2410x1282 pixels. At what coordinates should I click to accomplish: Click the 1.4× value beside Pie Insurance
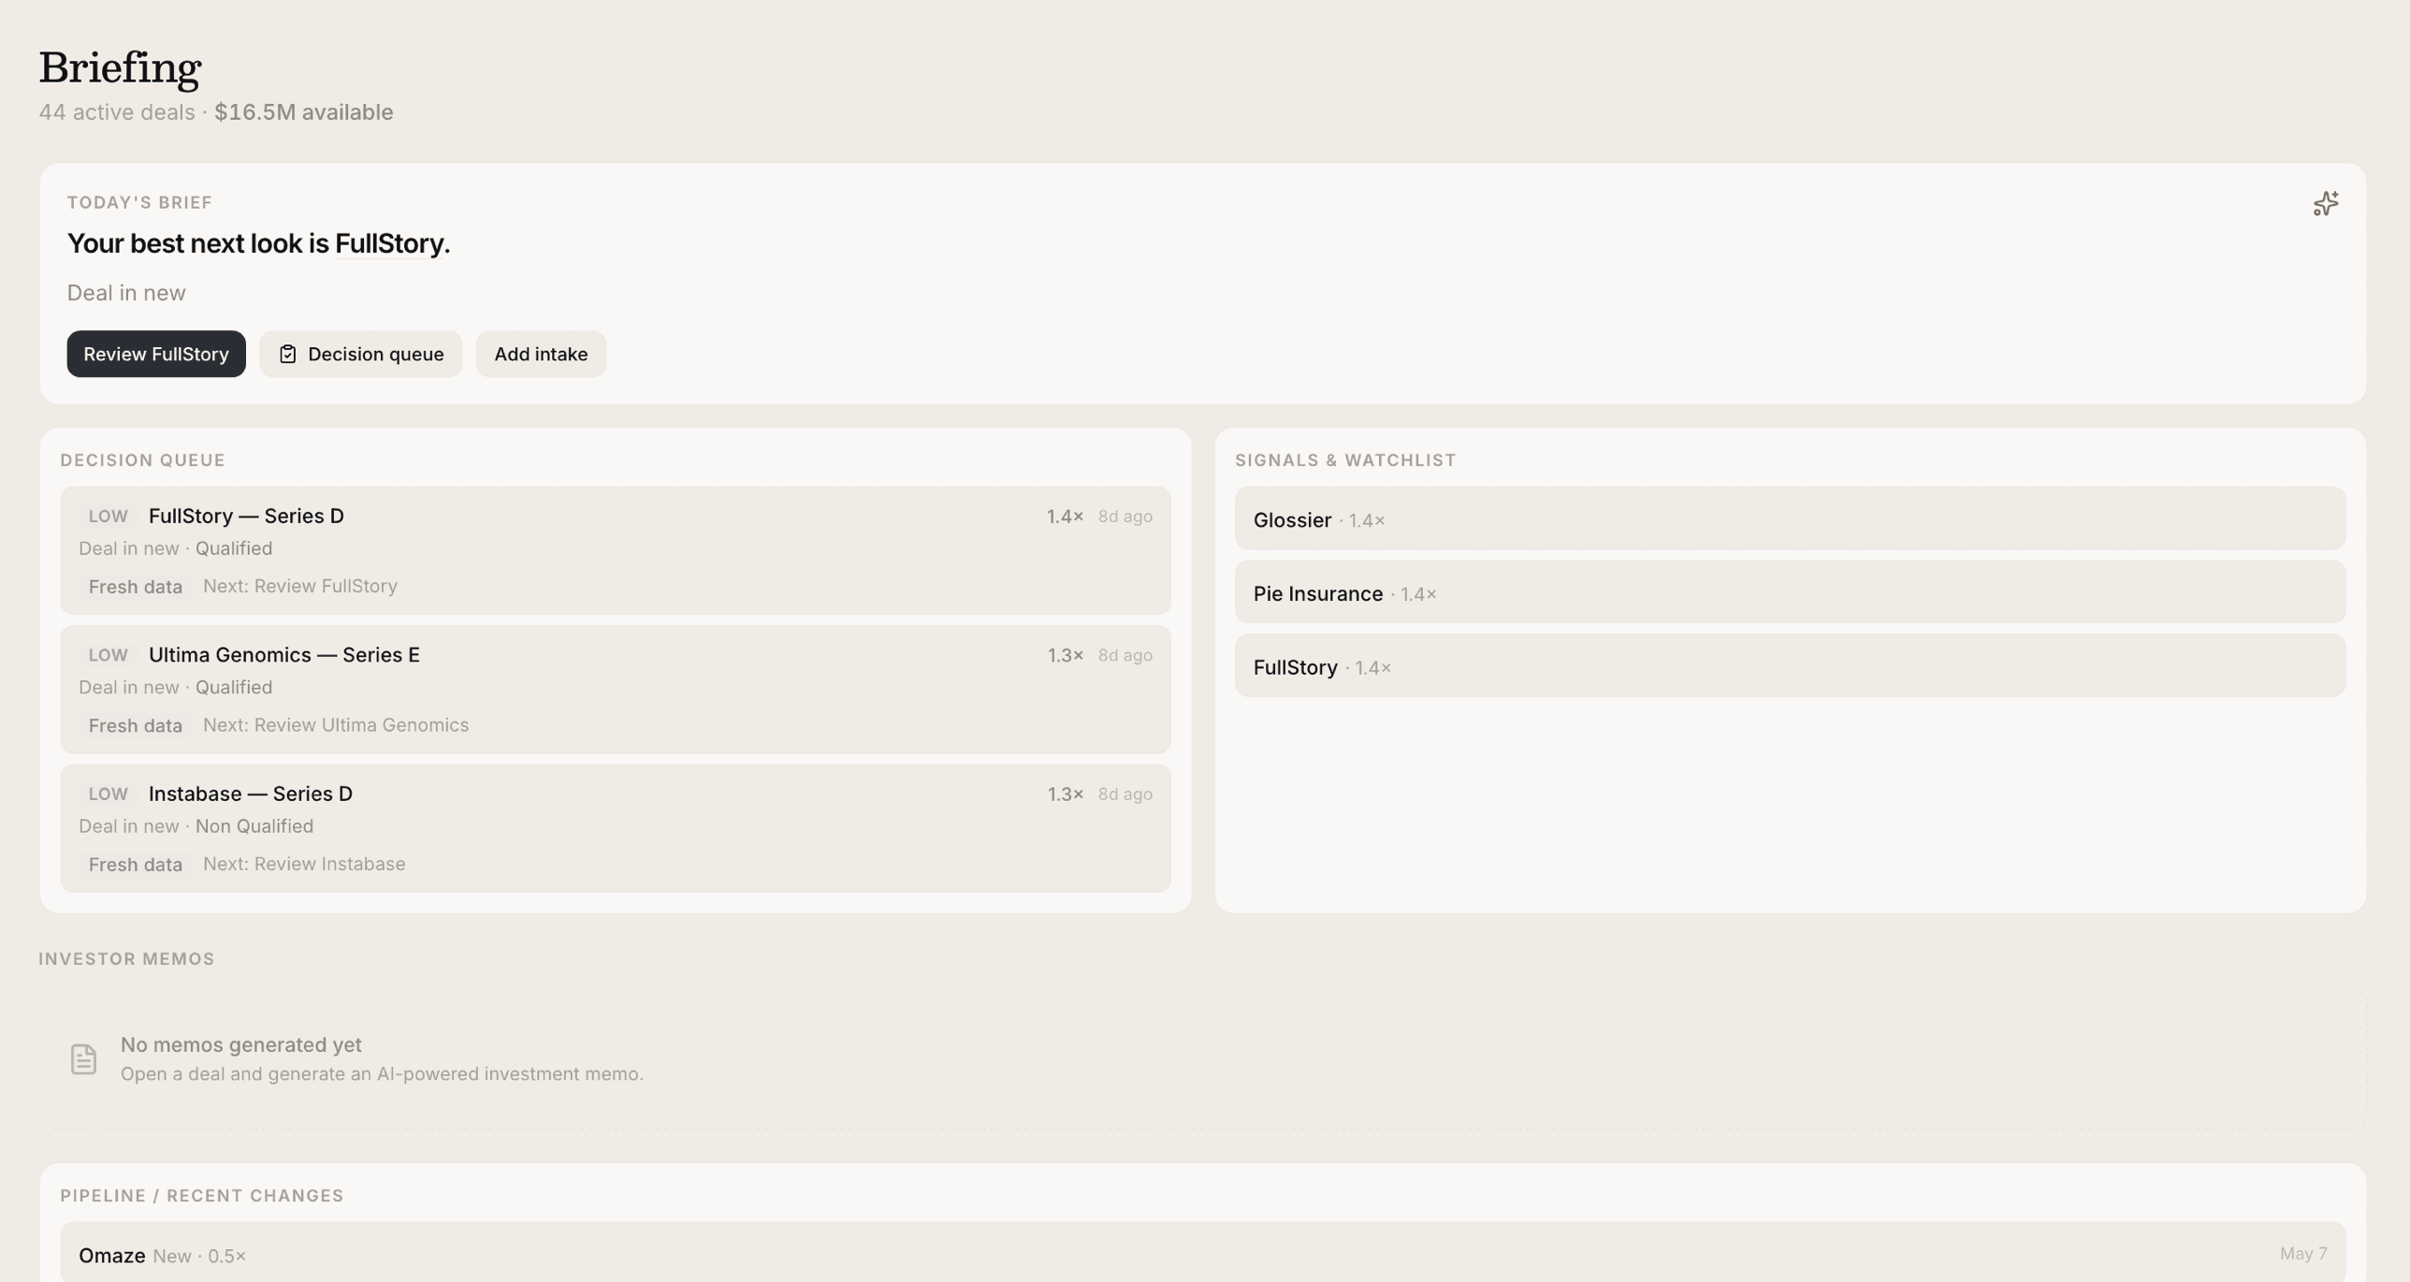pyautogui.click(x=1418, y=594)
